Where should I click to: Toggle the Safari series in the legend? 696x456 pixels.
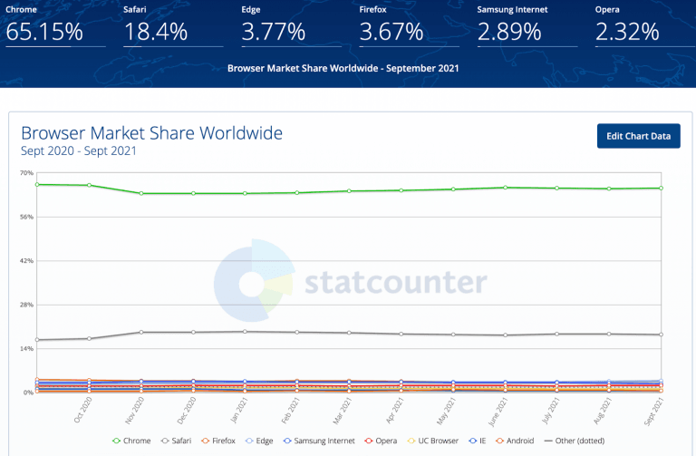click(179, 441)
